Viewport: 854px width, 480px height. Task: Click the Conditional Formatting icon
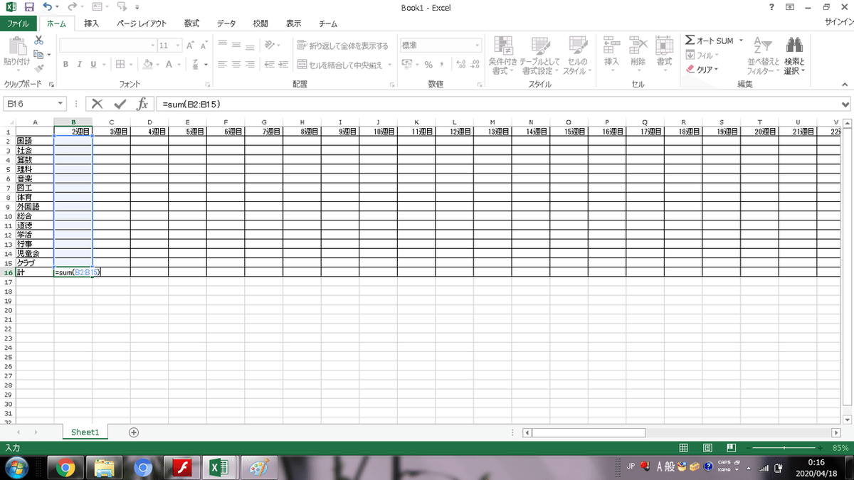(x=503, y=46)
